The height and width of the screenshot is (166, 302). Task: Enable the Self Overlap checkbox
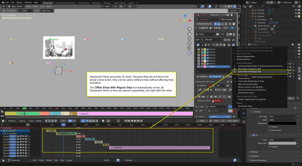pos(269,130)
